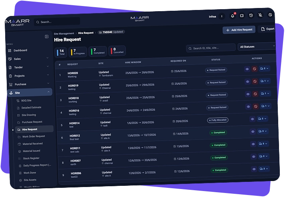Expand the Tender menu
285x197 pixels.
pos(29,67)
